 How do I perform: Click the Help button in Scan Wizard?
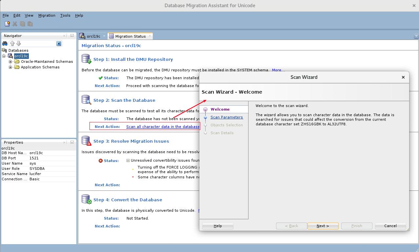218,226
